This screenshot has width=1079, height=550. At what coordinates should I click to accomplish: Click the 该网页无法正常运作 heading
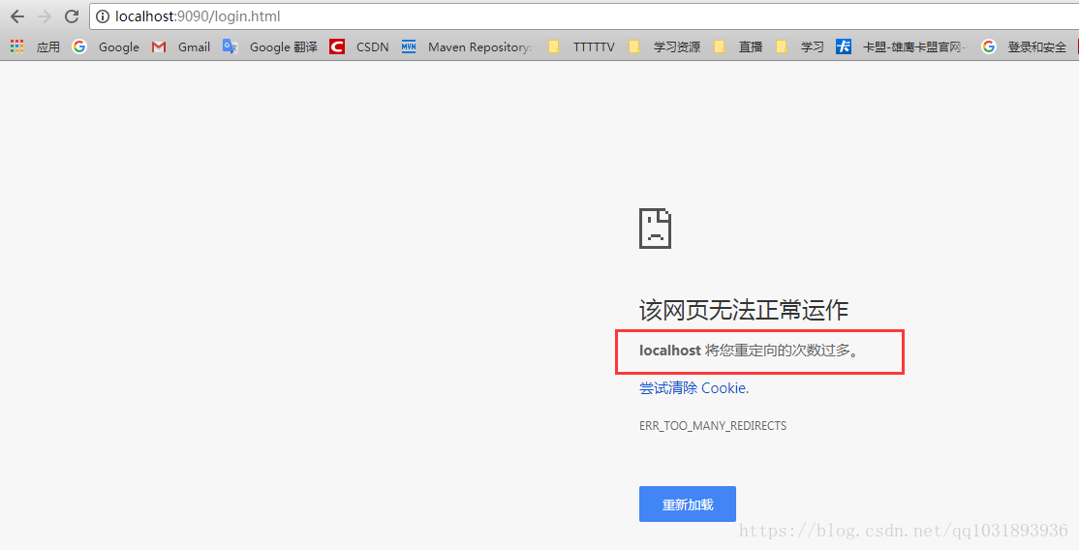[744, 310]
